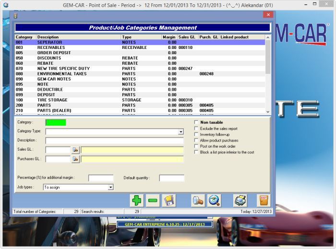Click the Purchases GL code field

[58, 159]
